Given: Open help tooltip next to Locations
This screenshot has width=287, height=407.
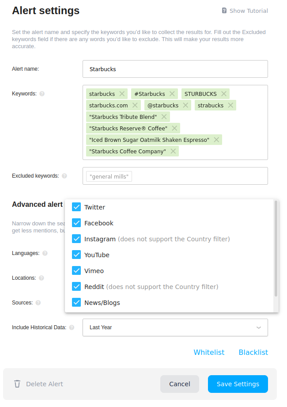Looking at the screenshot, I should [42, 278].
